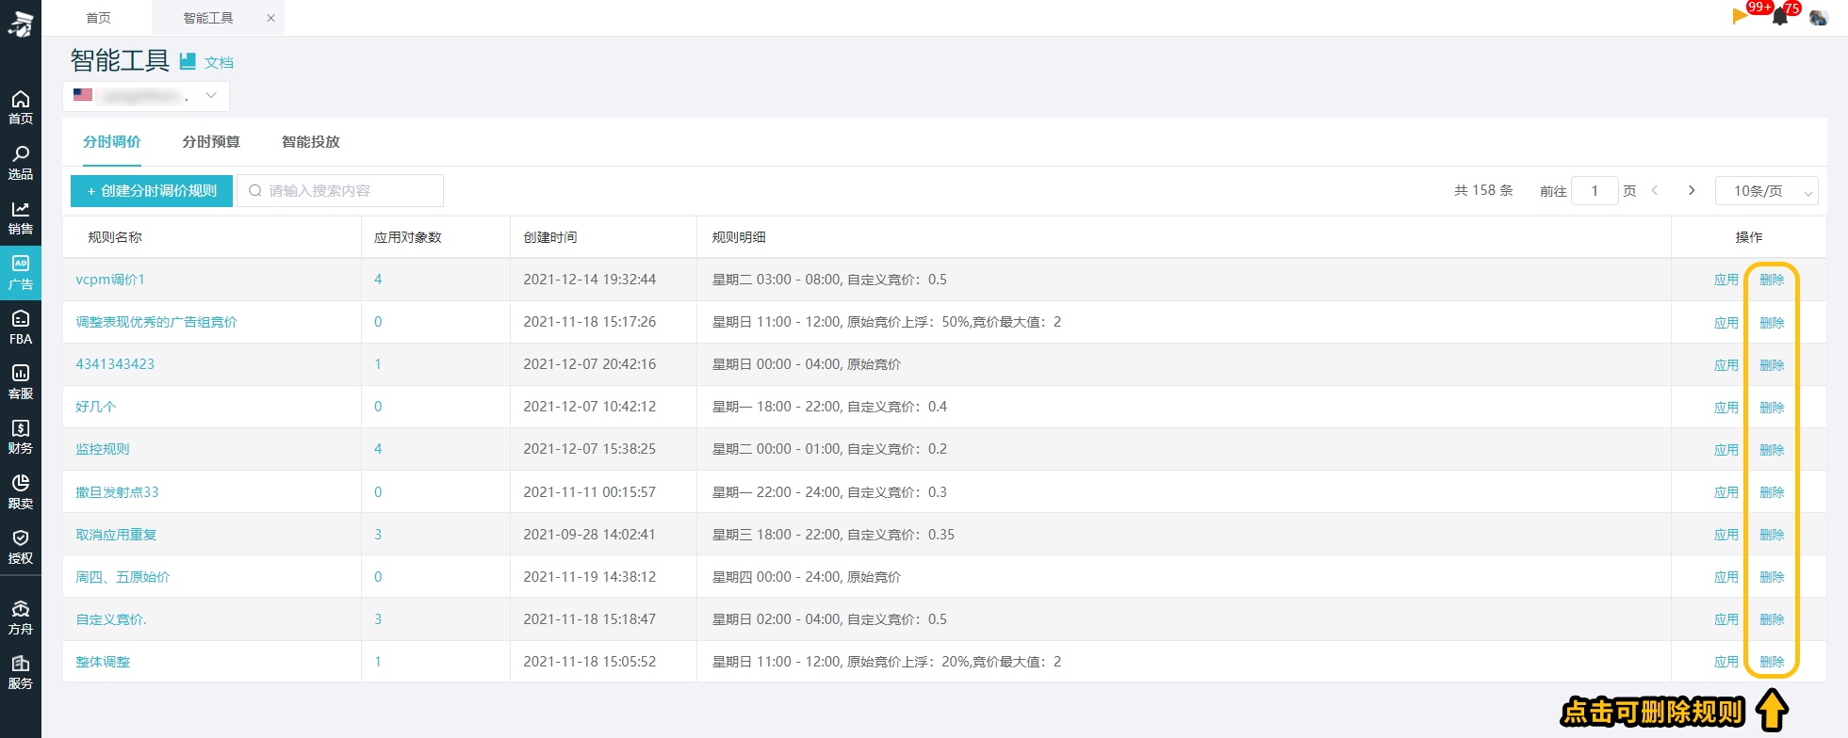Go to previous page arrow
The image size is (1848, 738).
click(x=1655, y=190)
